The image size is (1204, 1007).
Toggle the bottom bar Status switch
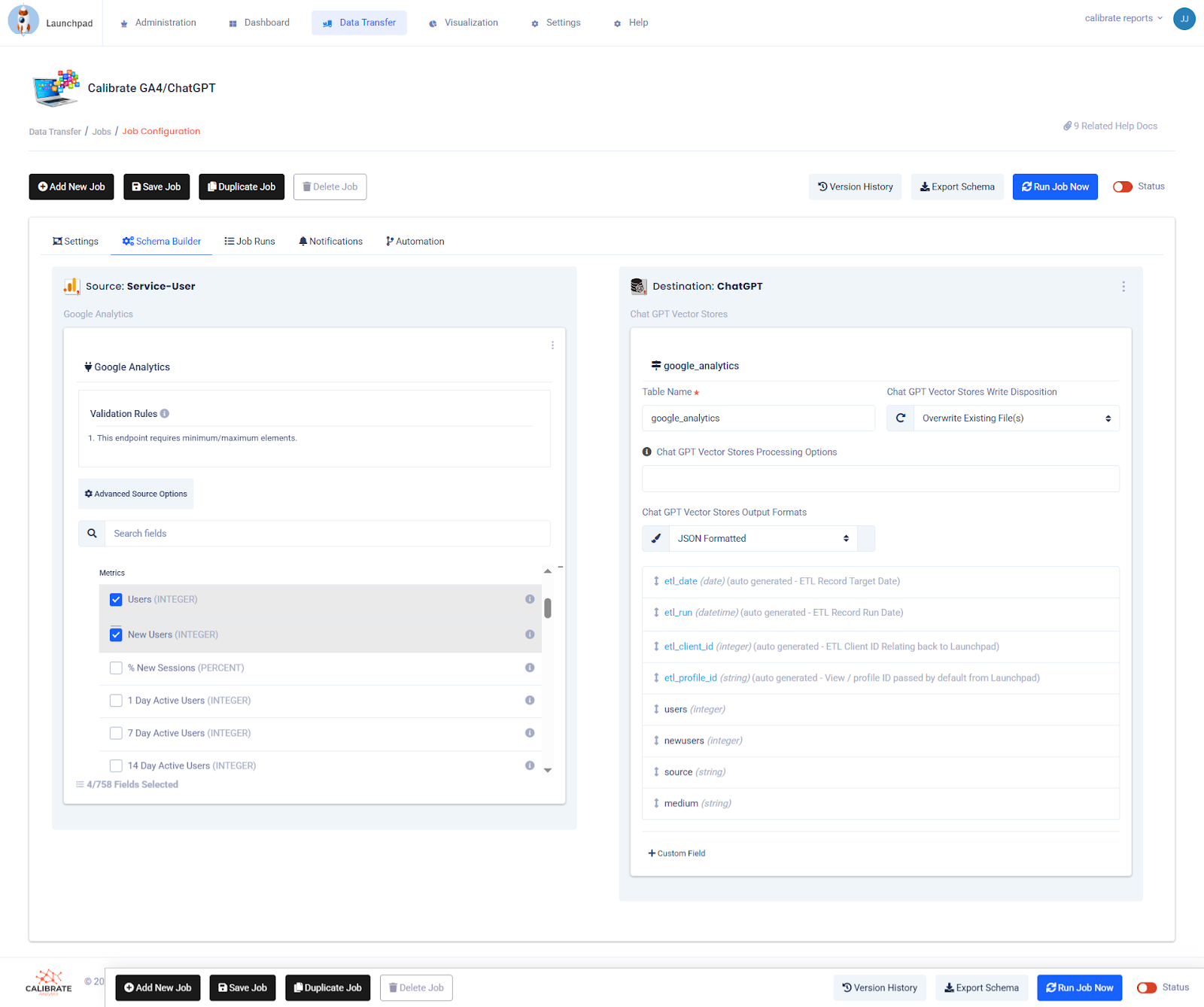pos(1147,988)
